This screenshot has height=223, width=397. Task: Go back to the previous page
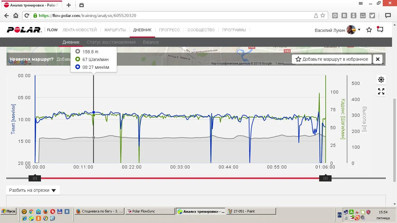pos(7,15)
